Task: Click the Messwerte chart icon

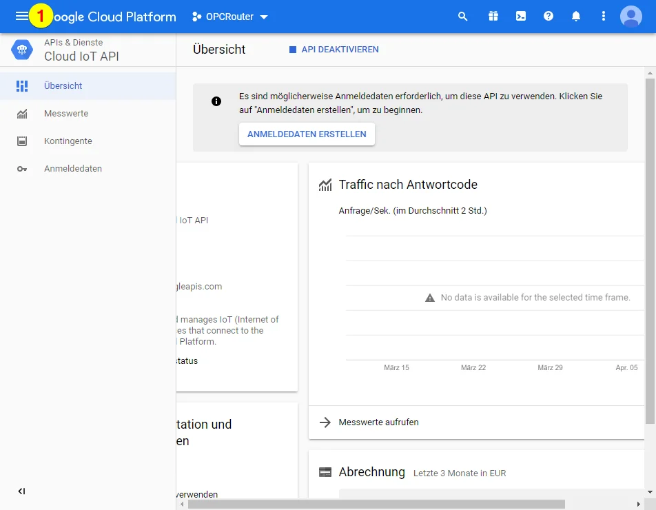Action: coord(22,114)
